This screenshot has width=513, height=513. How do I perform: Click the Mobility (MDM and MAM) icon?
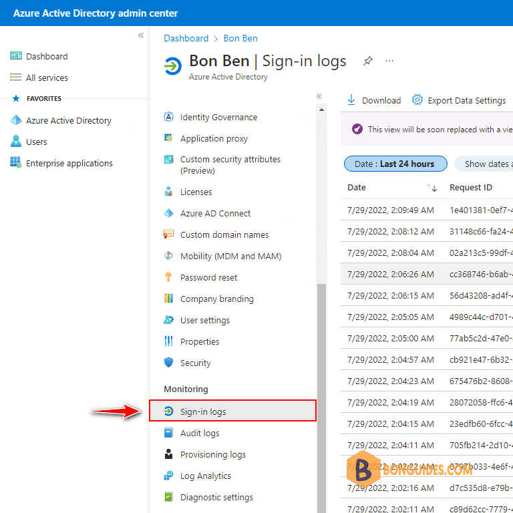coord(168,256)
